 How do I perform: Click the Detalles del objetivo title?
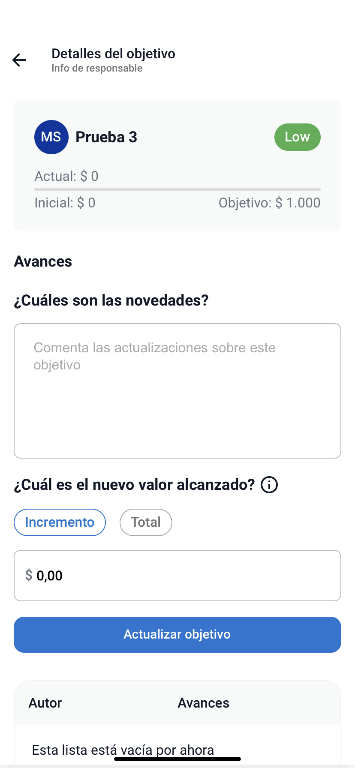tap(113, 54)
